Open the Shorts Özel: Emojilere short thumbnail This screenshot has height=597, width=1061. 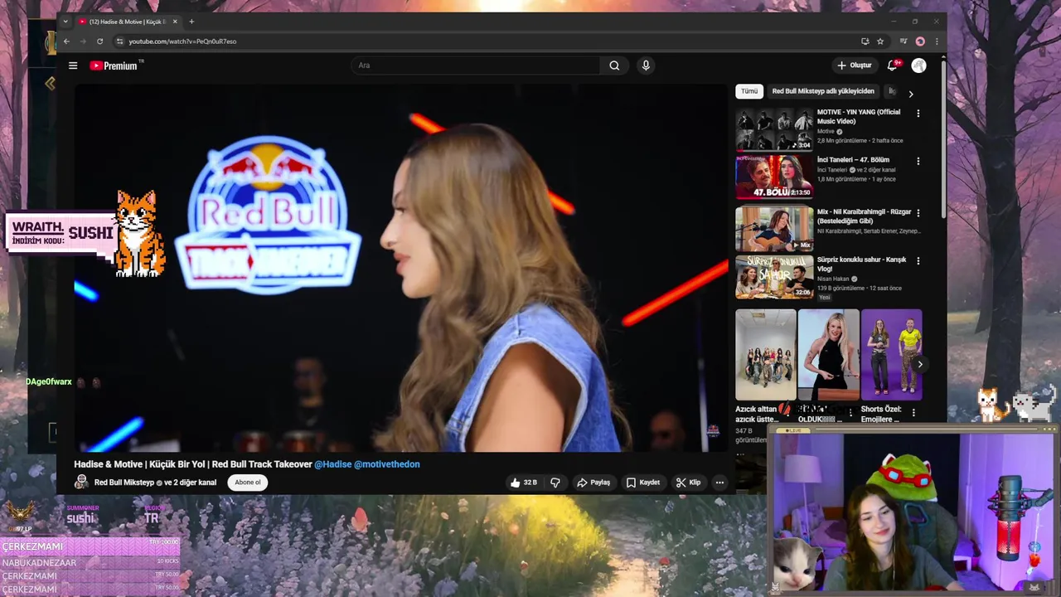point(891,355)
